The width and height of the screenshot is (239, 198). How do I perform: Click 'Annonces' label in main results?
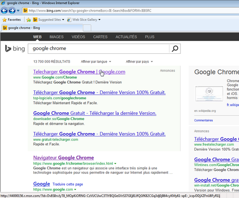(x=167, y=71)
